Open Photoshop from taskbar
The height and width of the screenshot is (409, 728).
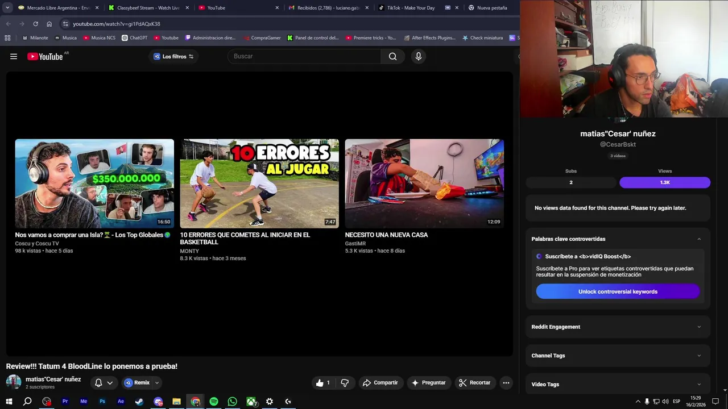[x=102, y=402]
